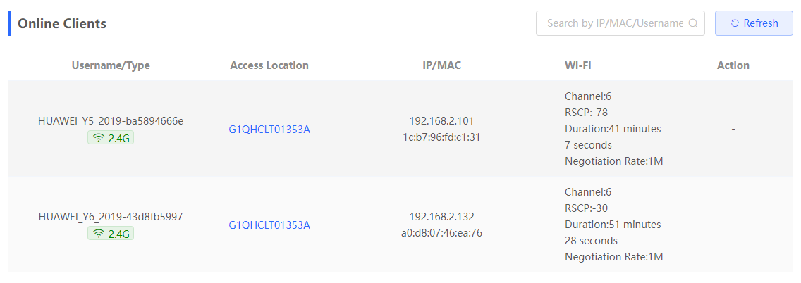Open G1QHCLT01353A link in first row

click(269, 130)
